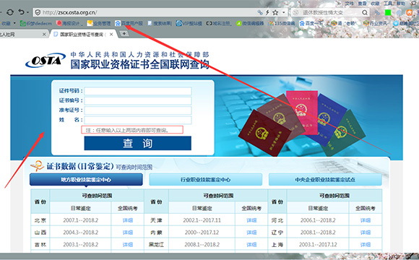Expand the favorites 收藏 dropdown arrow in bookmarks bar

coord(14,23)
